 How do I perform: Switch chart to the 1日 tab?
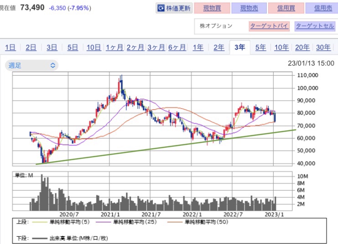click(x=10, y=47)
